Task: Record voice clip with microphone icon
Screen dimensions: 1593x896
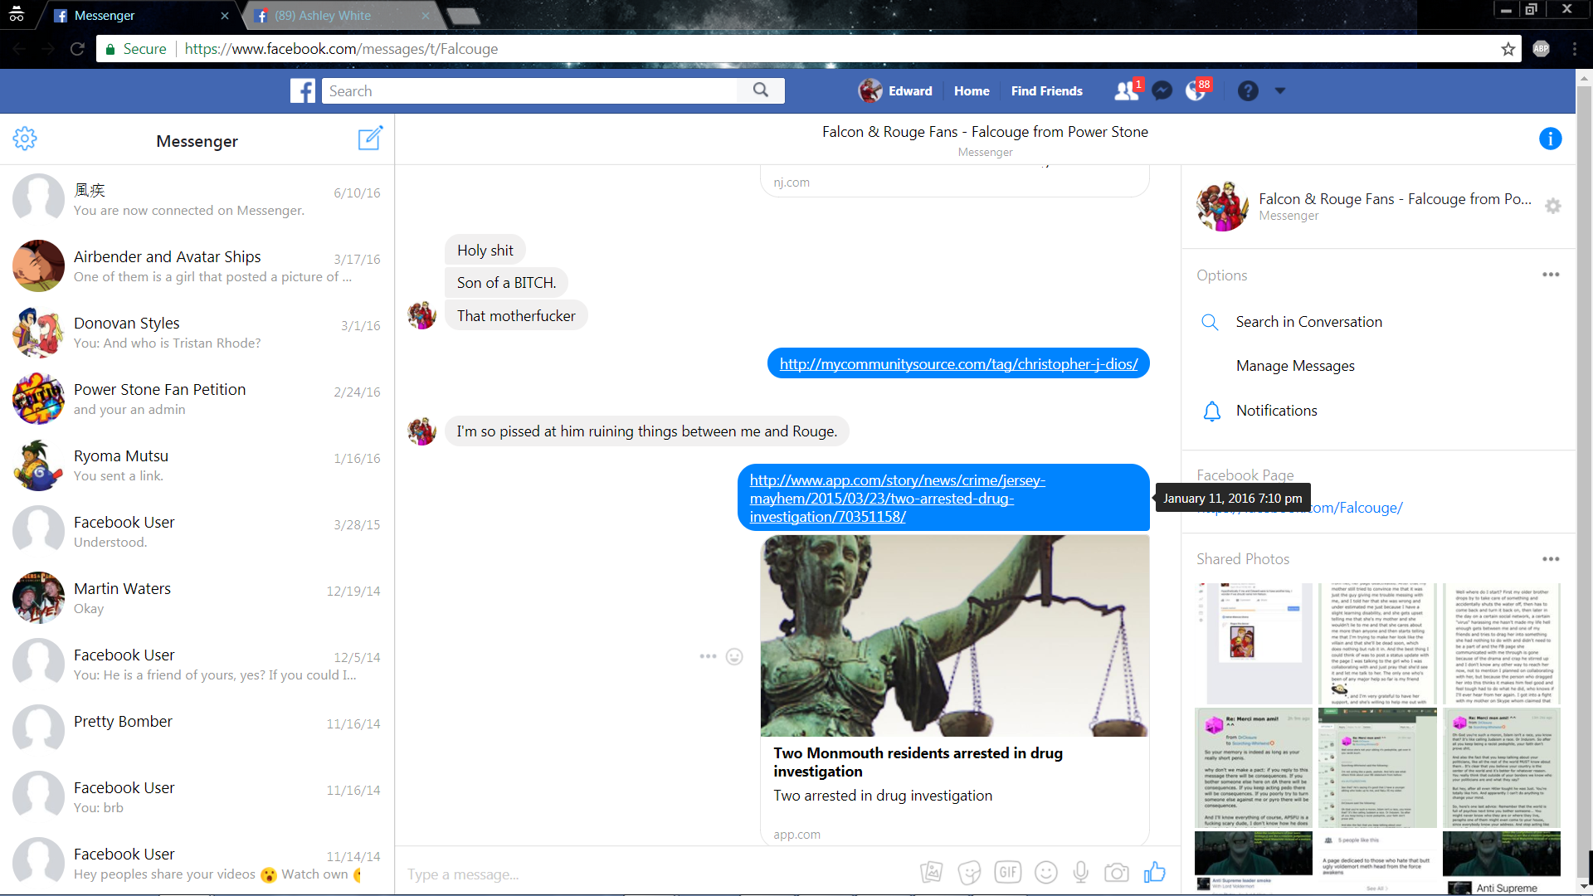Action: click(1080, 872)
